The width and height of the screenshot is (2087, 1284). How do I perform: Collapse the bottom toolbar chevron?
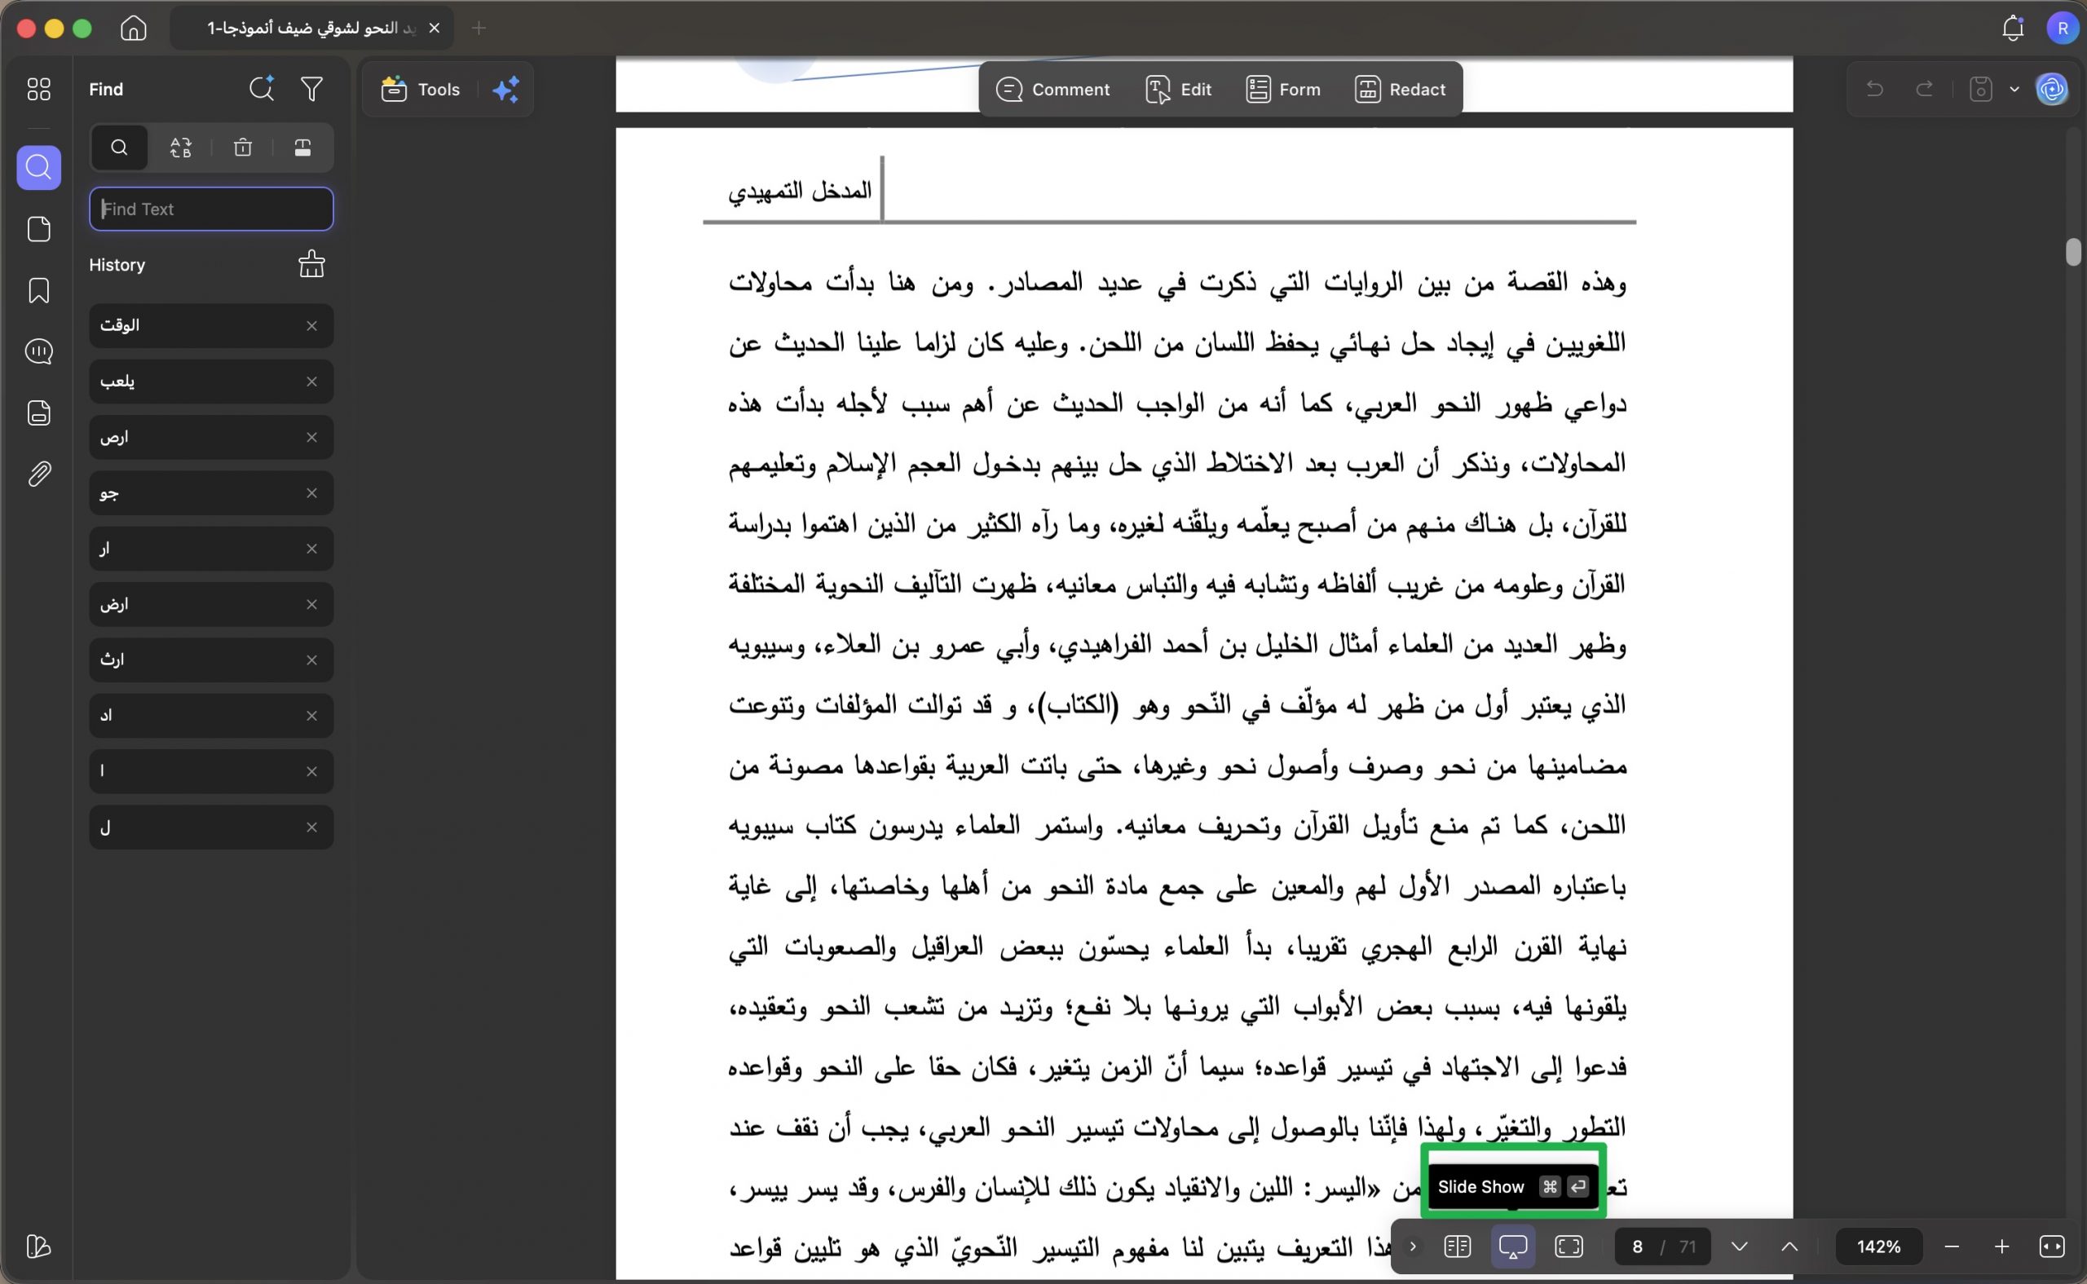pos(1413,1246)
